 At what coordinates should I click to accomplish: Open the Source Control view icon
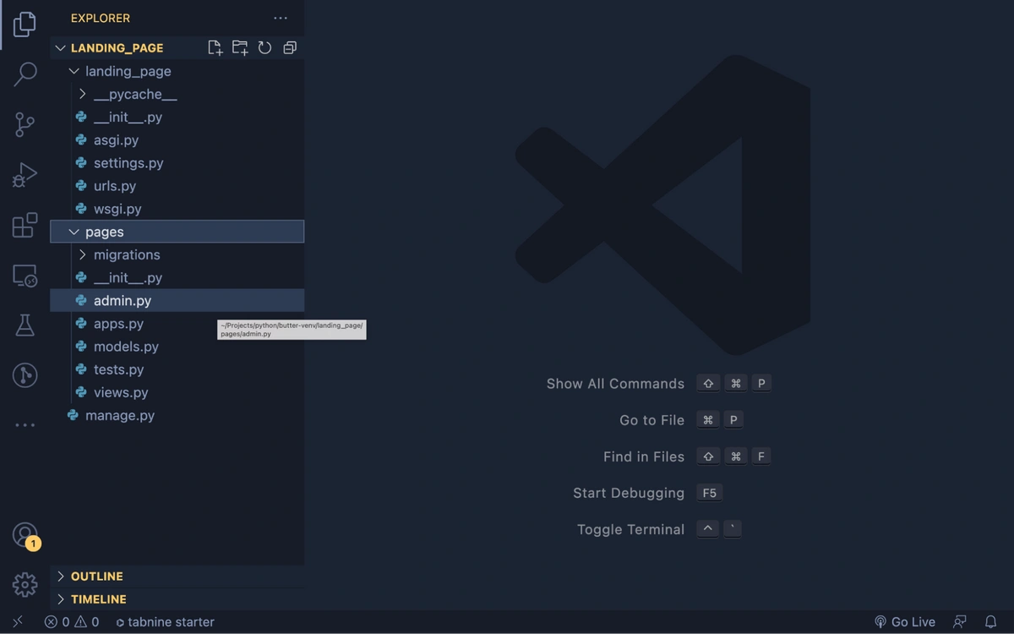25,125
